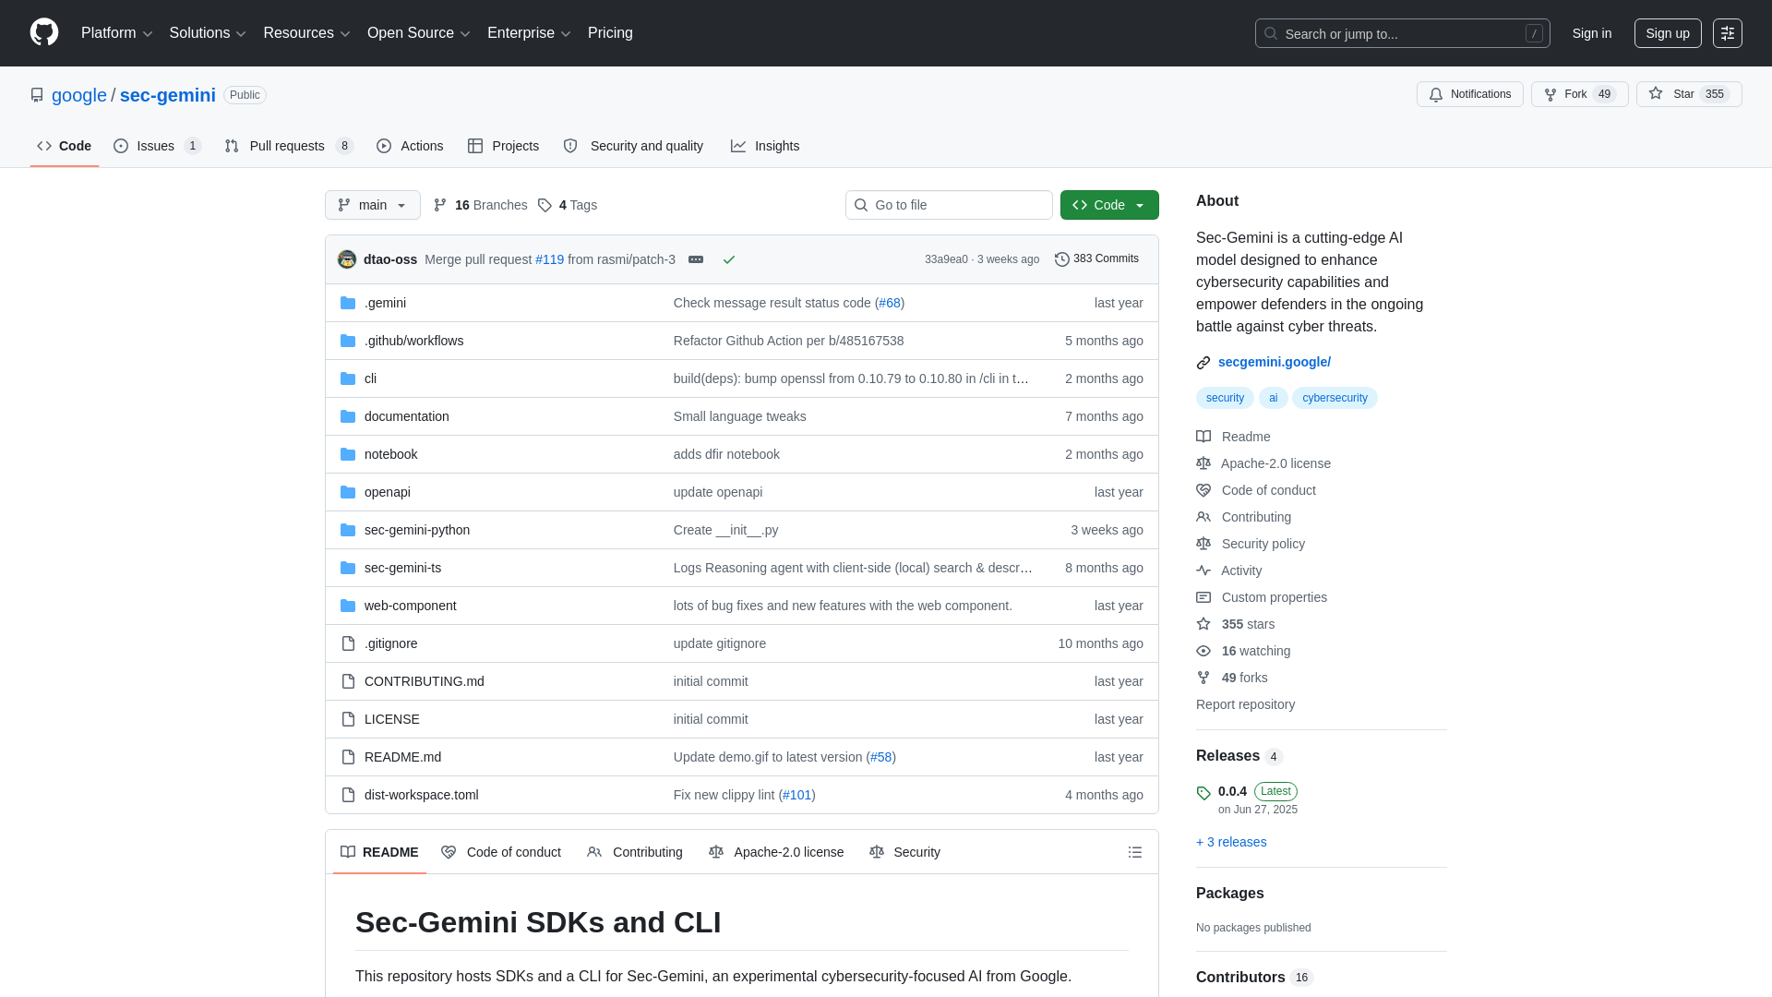The width and height of the screenshot is (1772, 997).
Task: Click the cli folder icon
Action: 348,378
